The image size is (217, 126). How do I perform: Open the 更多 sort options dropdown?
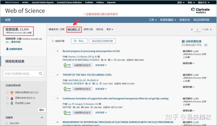[x=110, y=29]
